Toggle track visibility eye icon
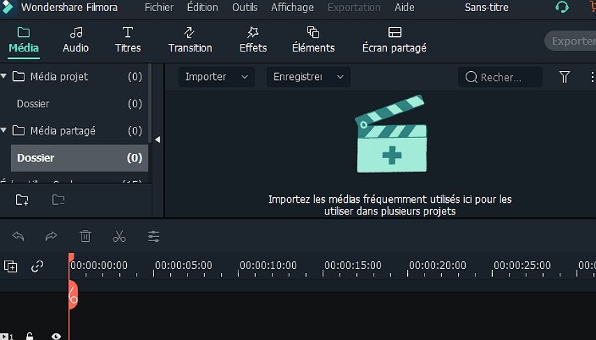 pos(56,337)
